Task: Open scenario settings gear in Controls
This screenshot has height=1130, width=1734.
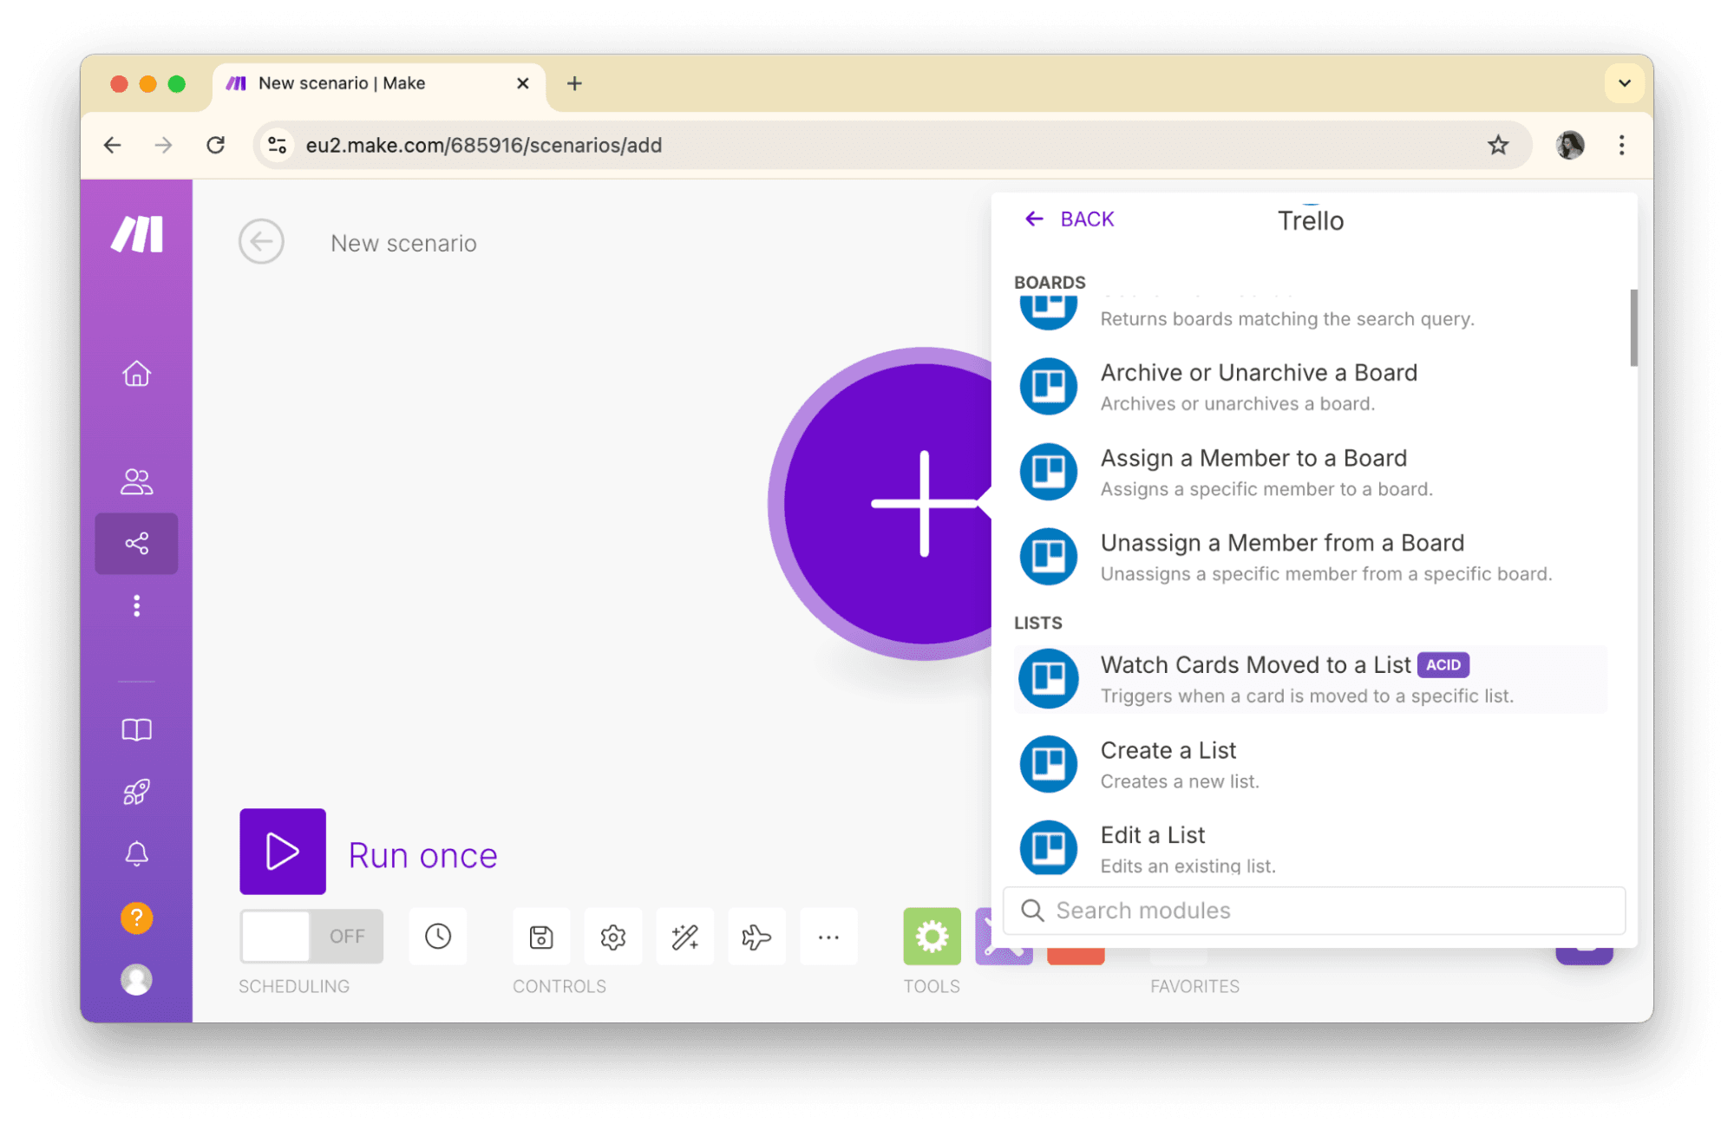Action: point(612,937)
